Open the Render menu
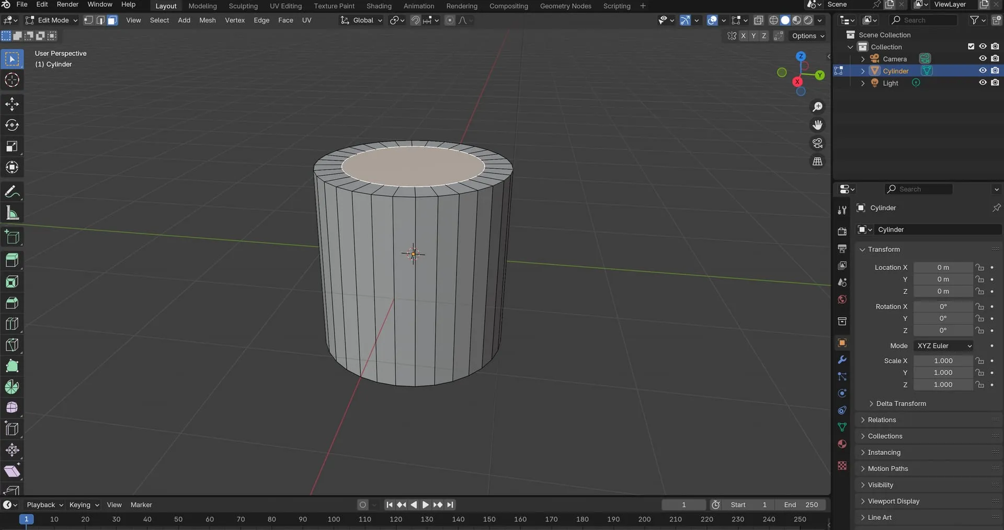This screenshot has width=1004, height=530. pos(67,5)
